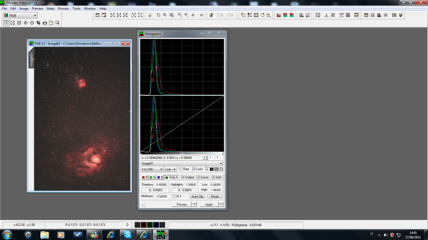Open the Process menu

coord(63,9)
